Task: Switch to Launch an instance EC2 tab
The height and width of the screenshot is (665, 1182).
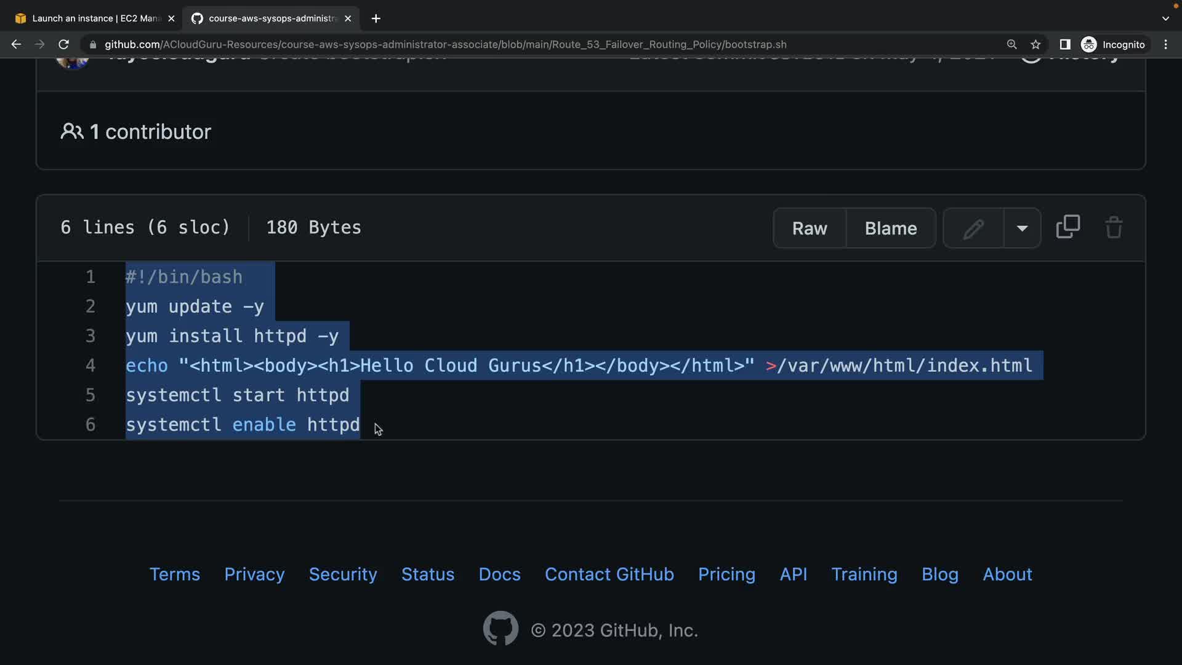Action: pos(92,18)
